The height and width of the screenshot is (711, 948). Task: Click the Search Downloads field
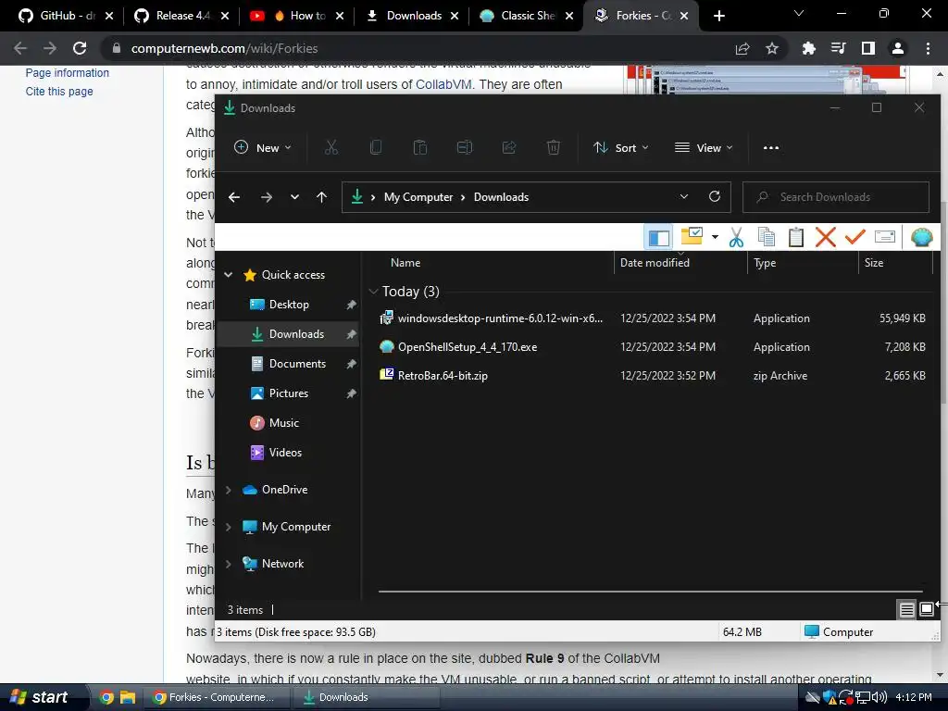(836, 197)
